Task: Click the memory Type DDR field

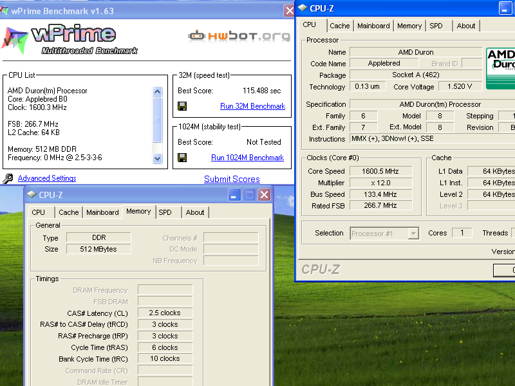Action: tap(98, 237)
